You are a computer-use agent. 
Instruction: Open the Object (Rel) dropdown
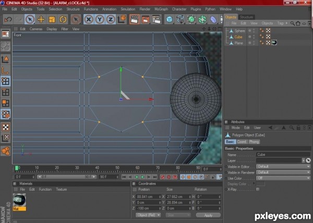pos(148,215)
